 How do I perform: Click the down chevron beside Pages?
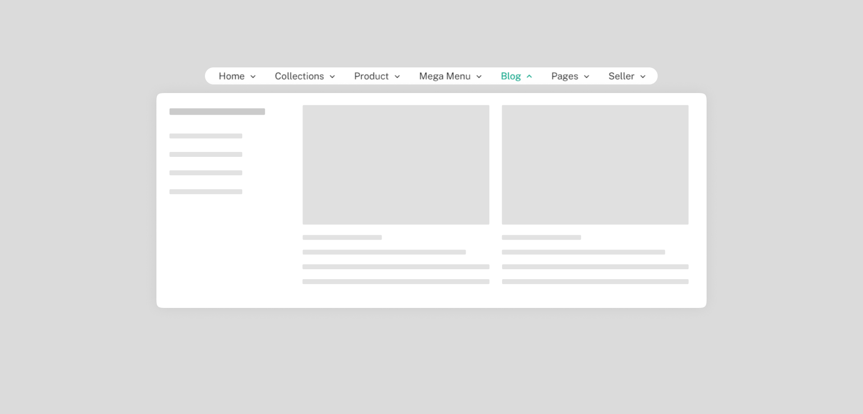[586, 77]
